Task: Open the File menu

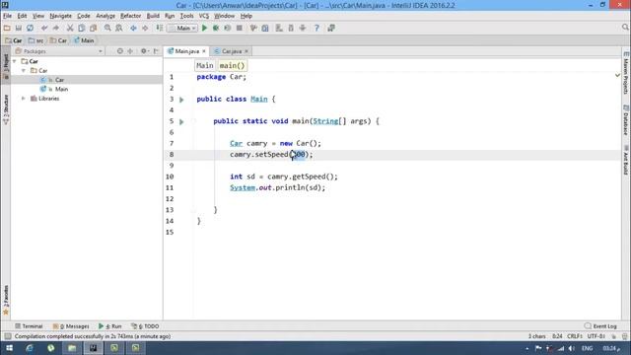Action: (x=7, y=16)
